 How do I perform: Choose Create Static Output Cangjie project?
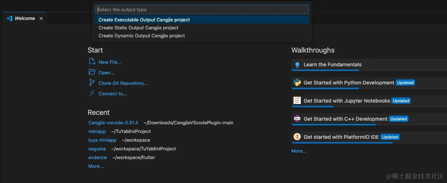(202, 28)
